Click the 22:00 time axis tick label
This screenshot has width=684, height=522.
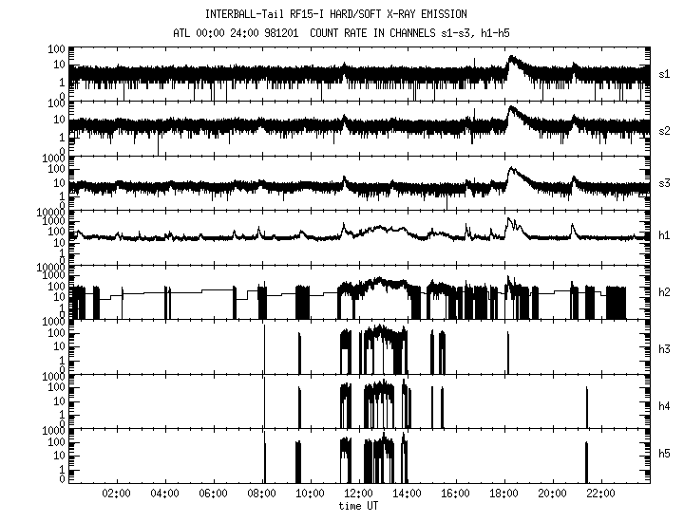click(600, 494)
